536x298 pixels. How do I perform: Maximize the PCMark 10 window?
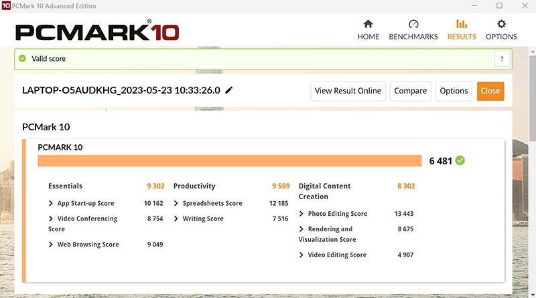click(x=499, y=5)
